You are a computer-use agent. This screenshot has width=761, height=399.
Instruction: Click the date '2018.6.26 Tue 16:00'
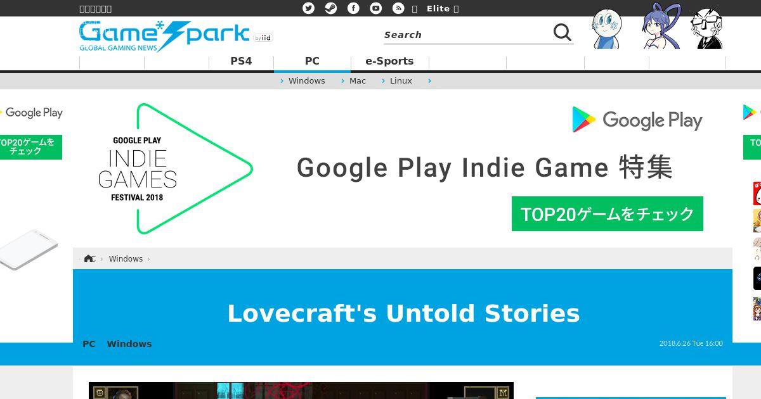tap(691, 343)
